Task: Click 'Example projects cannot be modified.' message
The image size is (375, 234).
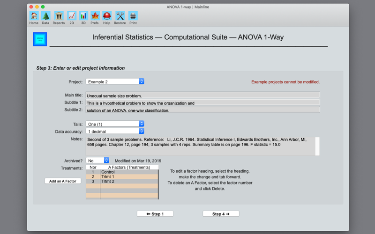Action: [x=285, y=82]
